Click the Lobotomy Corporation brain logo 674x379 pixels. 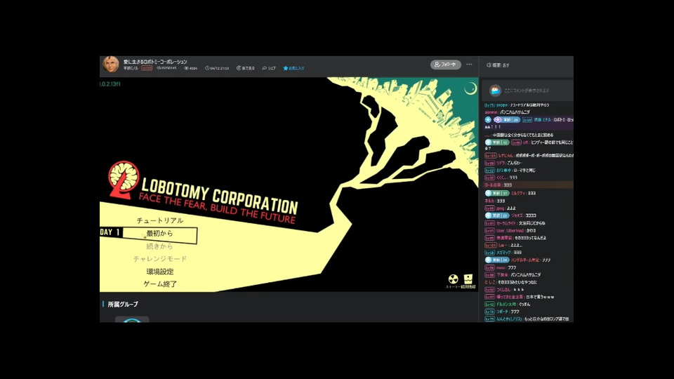point(124,180)
